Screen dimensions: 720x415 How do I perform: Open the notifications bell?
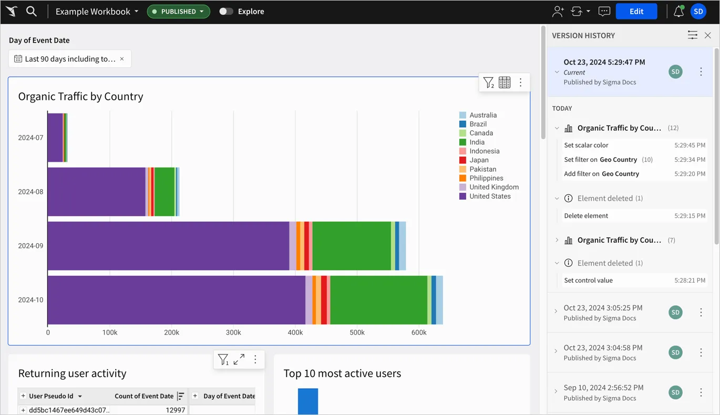point(678,11)
